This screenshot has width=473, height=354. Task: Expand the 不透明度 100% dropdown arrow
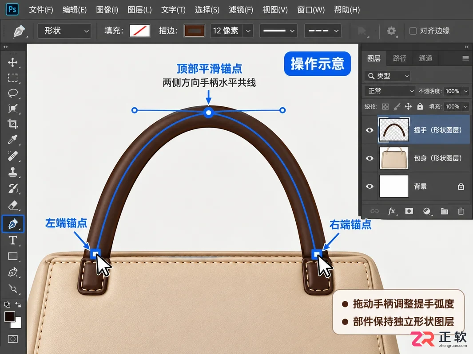[466, 91]
